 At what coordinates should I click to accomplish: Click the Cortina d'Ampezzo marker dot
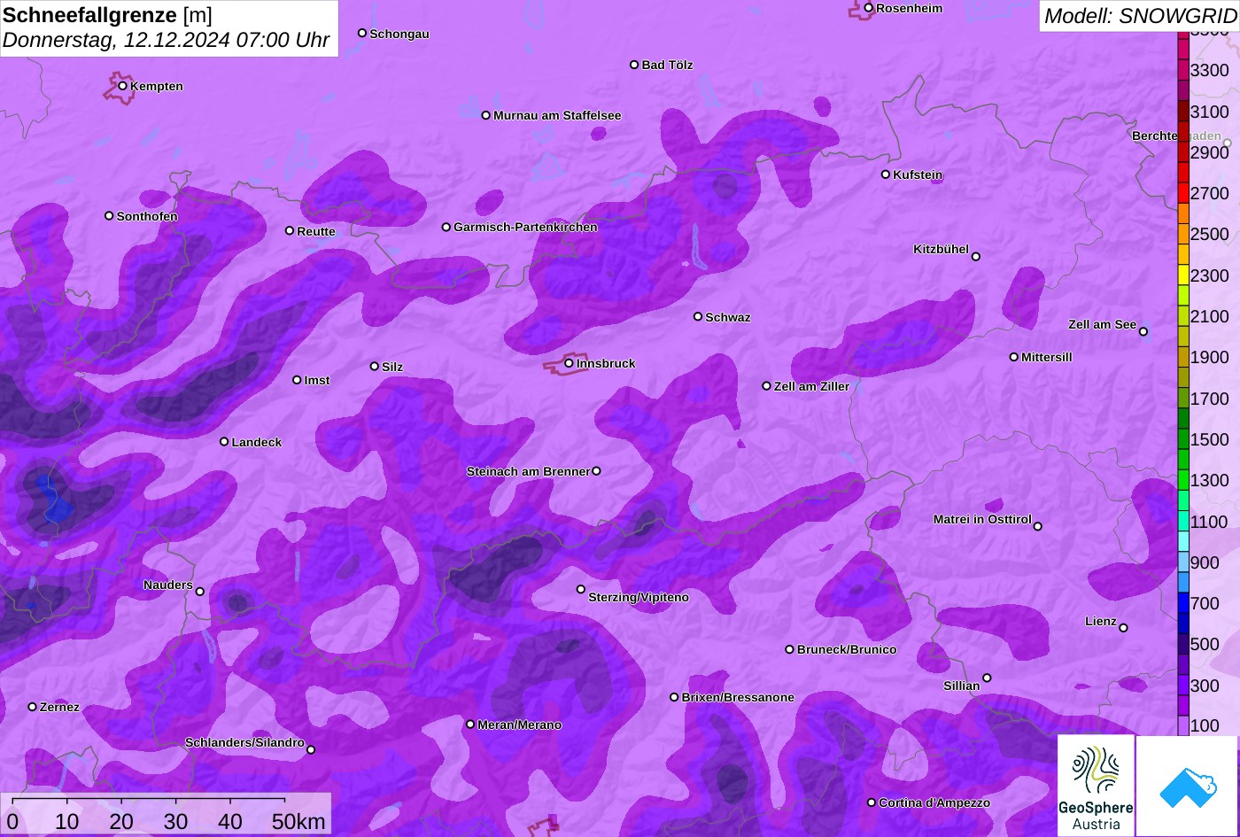pyautogui.click(x=872, y=802)
